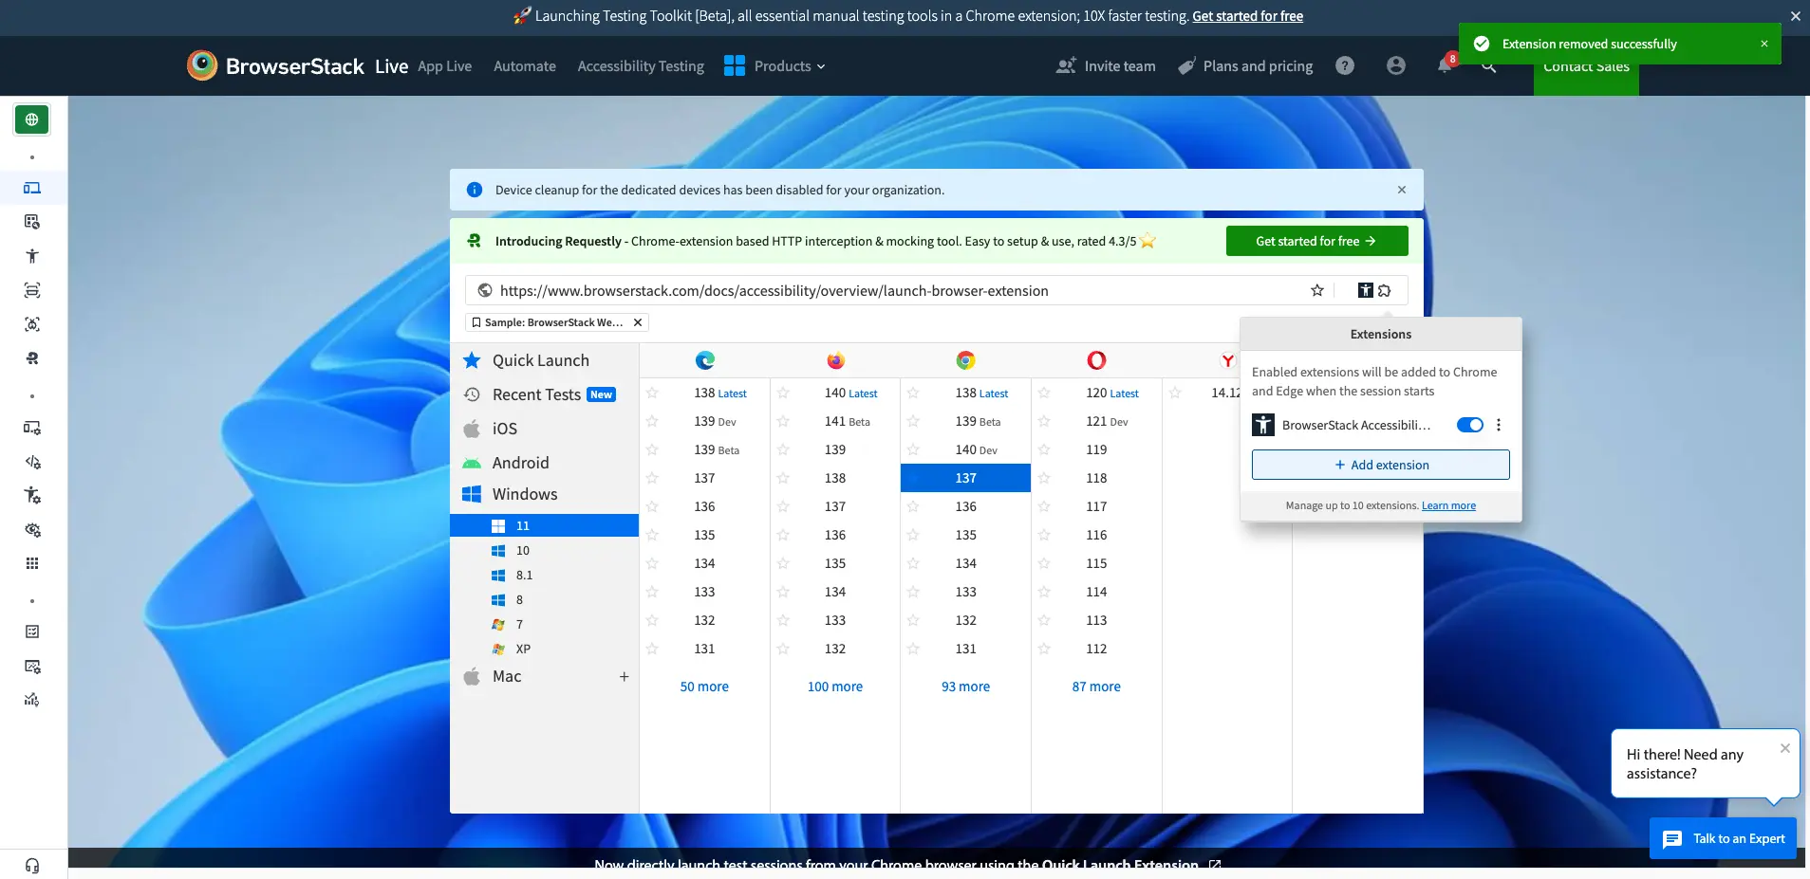Favorite Opera 120 Latest with its star
1810x879 pixels.
coord(1044,393)
